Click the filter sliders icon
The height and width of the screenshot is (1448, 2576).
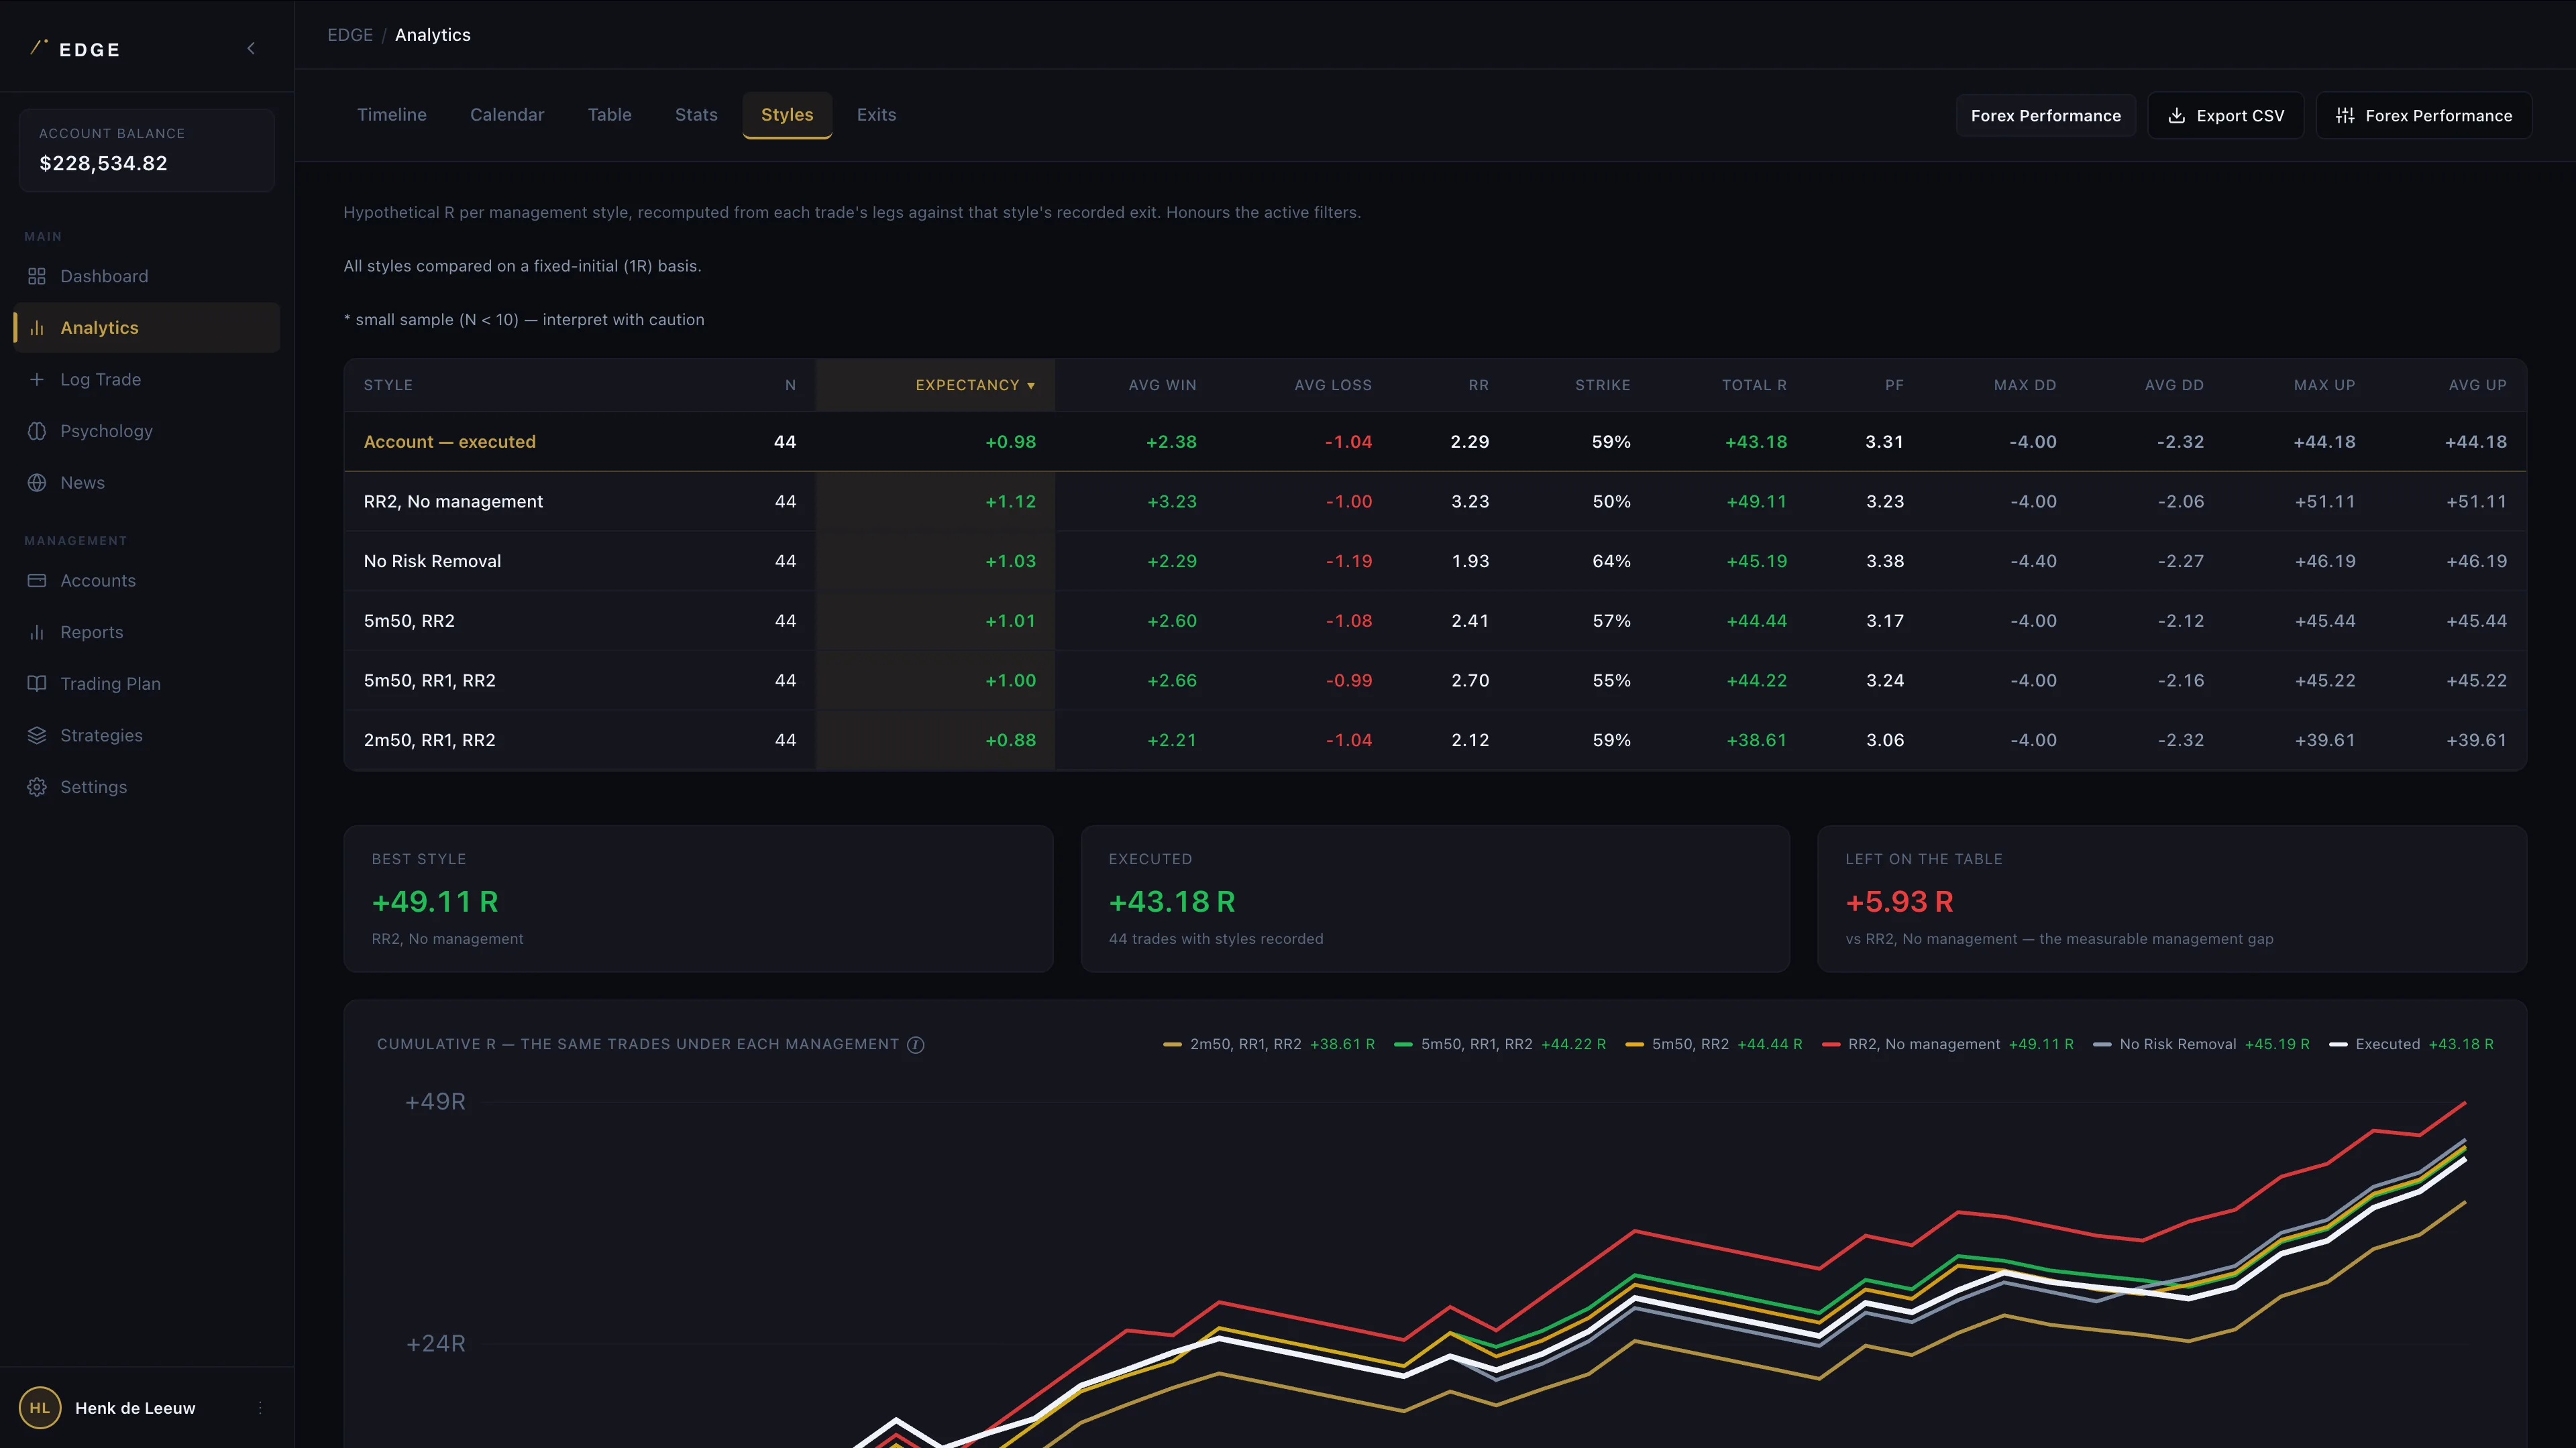[x=2345, y=116]
